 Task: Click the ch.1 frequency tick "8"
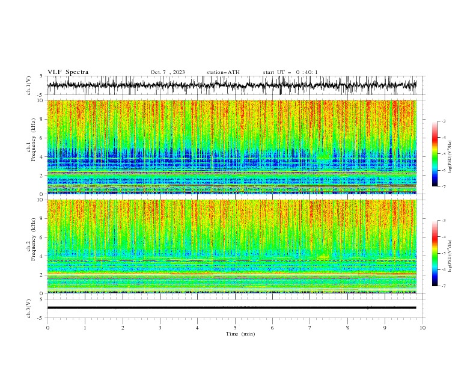pos(42,119)
